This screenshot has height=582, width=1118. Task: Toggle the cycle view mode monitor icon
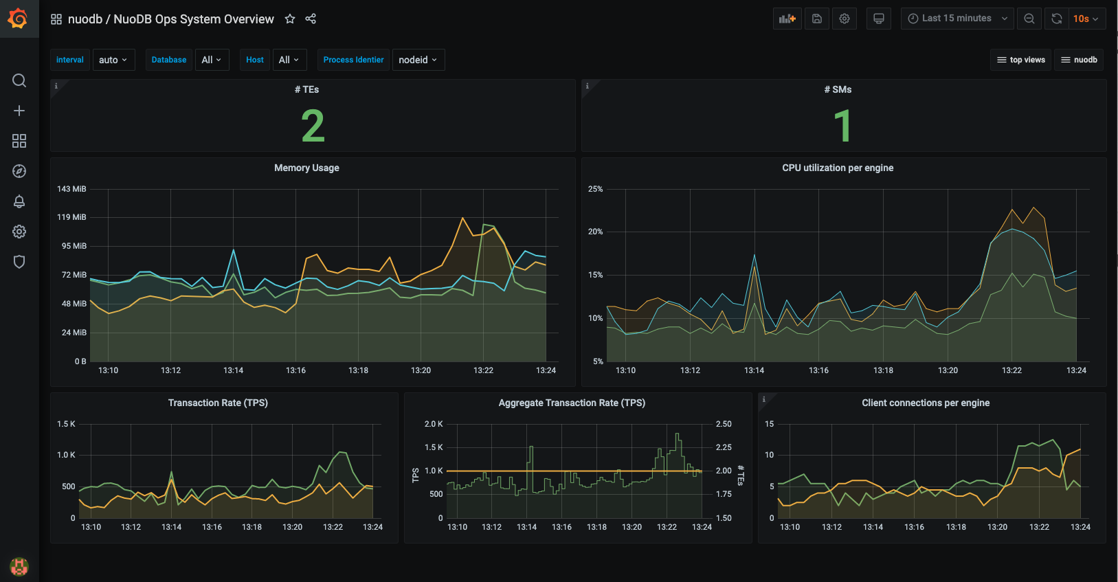[878, 19]
